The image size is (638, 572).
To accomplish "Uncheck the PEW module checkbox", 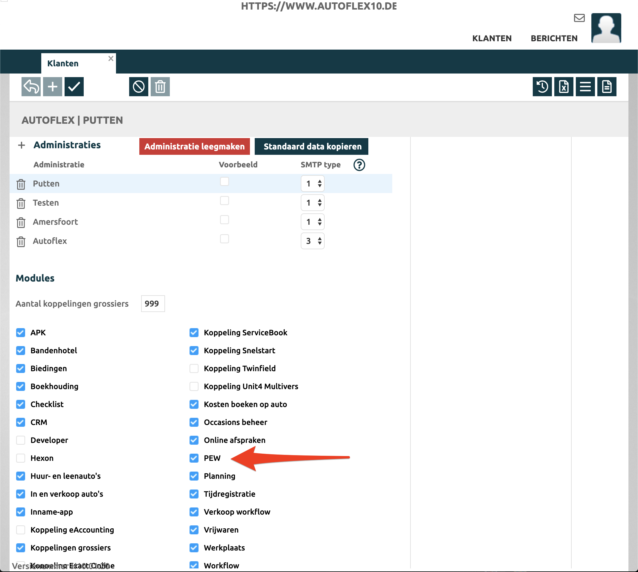I will click(194, 458).
